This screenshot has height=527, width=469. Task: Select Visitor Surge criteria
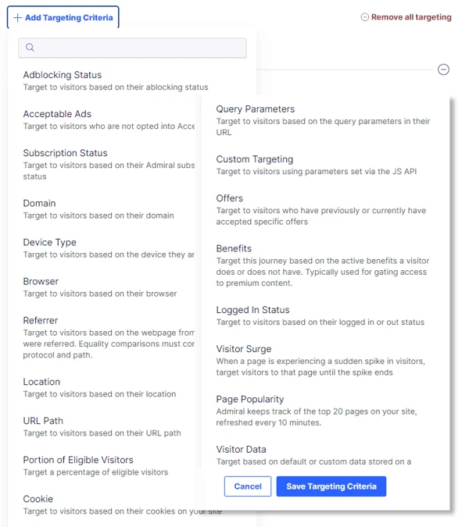[244, 349]
